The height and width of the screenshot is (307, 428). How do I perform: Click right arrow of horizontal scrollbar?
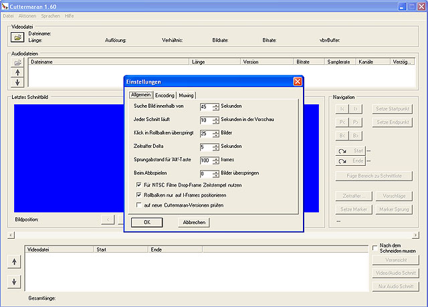click(x=415, y=235)
